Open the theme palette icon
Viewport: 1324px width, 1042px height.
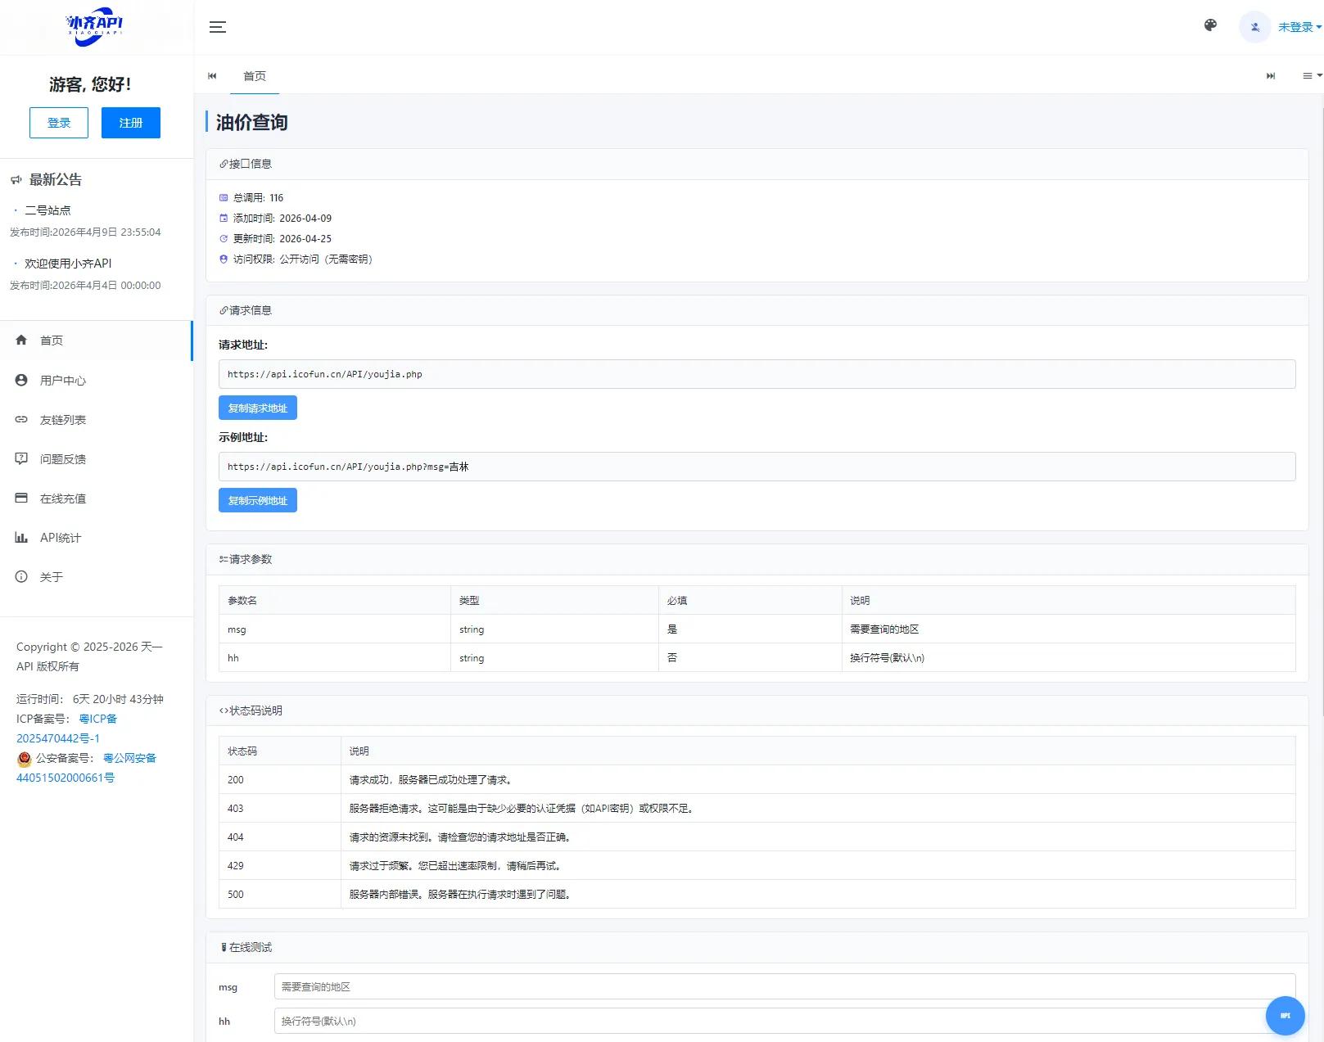[x=1209, y=25]
